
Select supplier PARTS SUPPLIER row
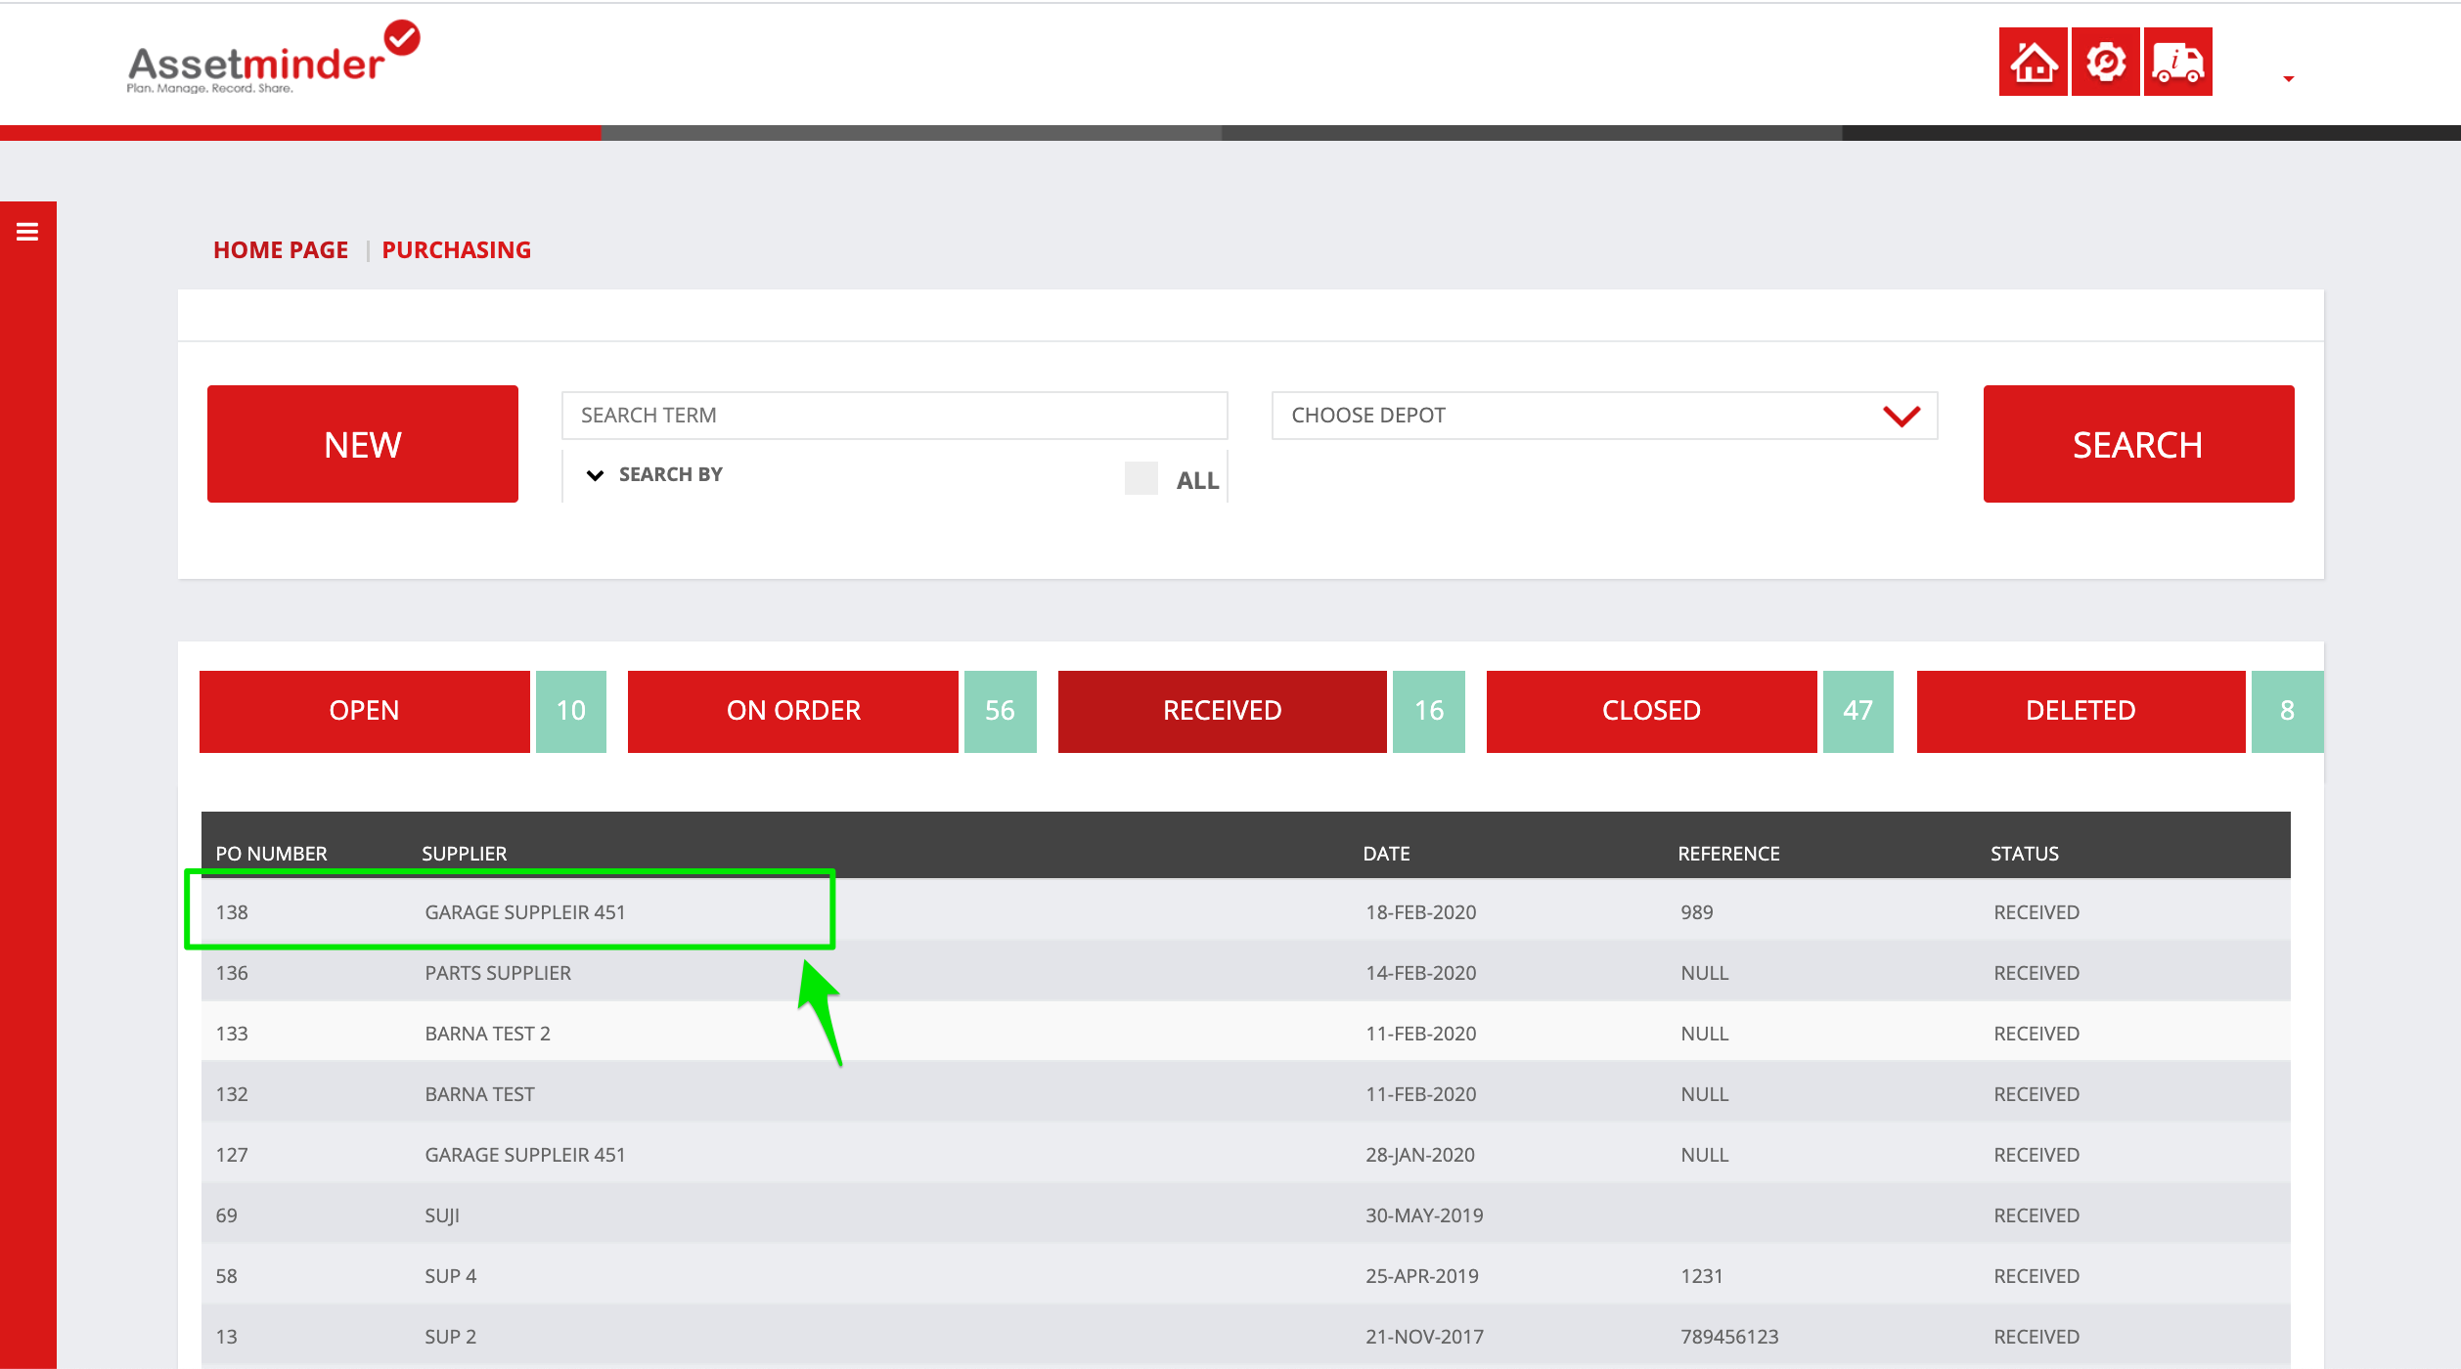tap(1246, 972)
